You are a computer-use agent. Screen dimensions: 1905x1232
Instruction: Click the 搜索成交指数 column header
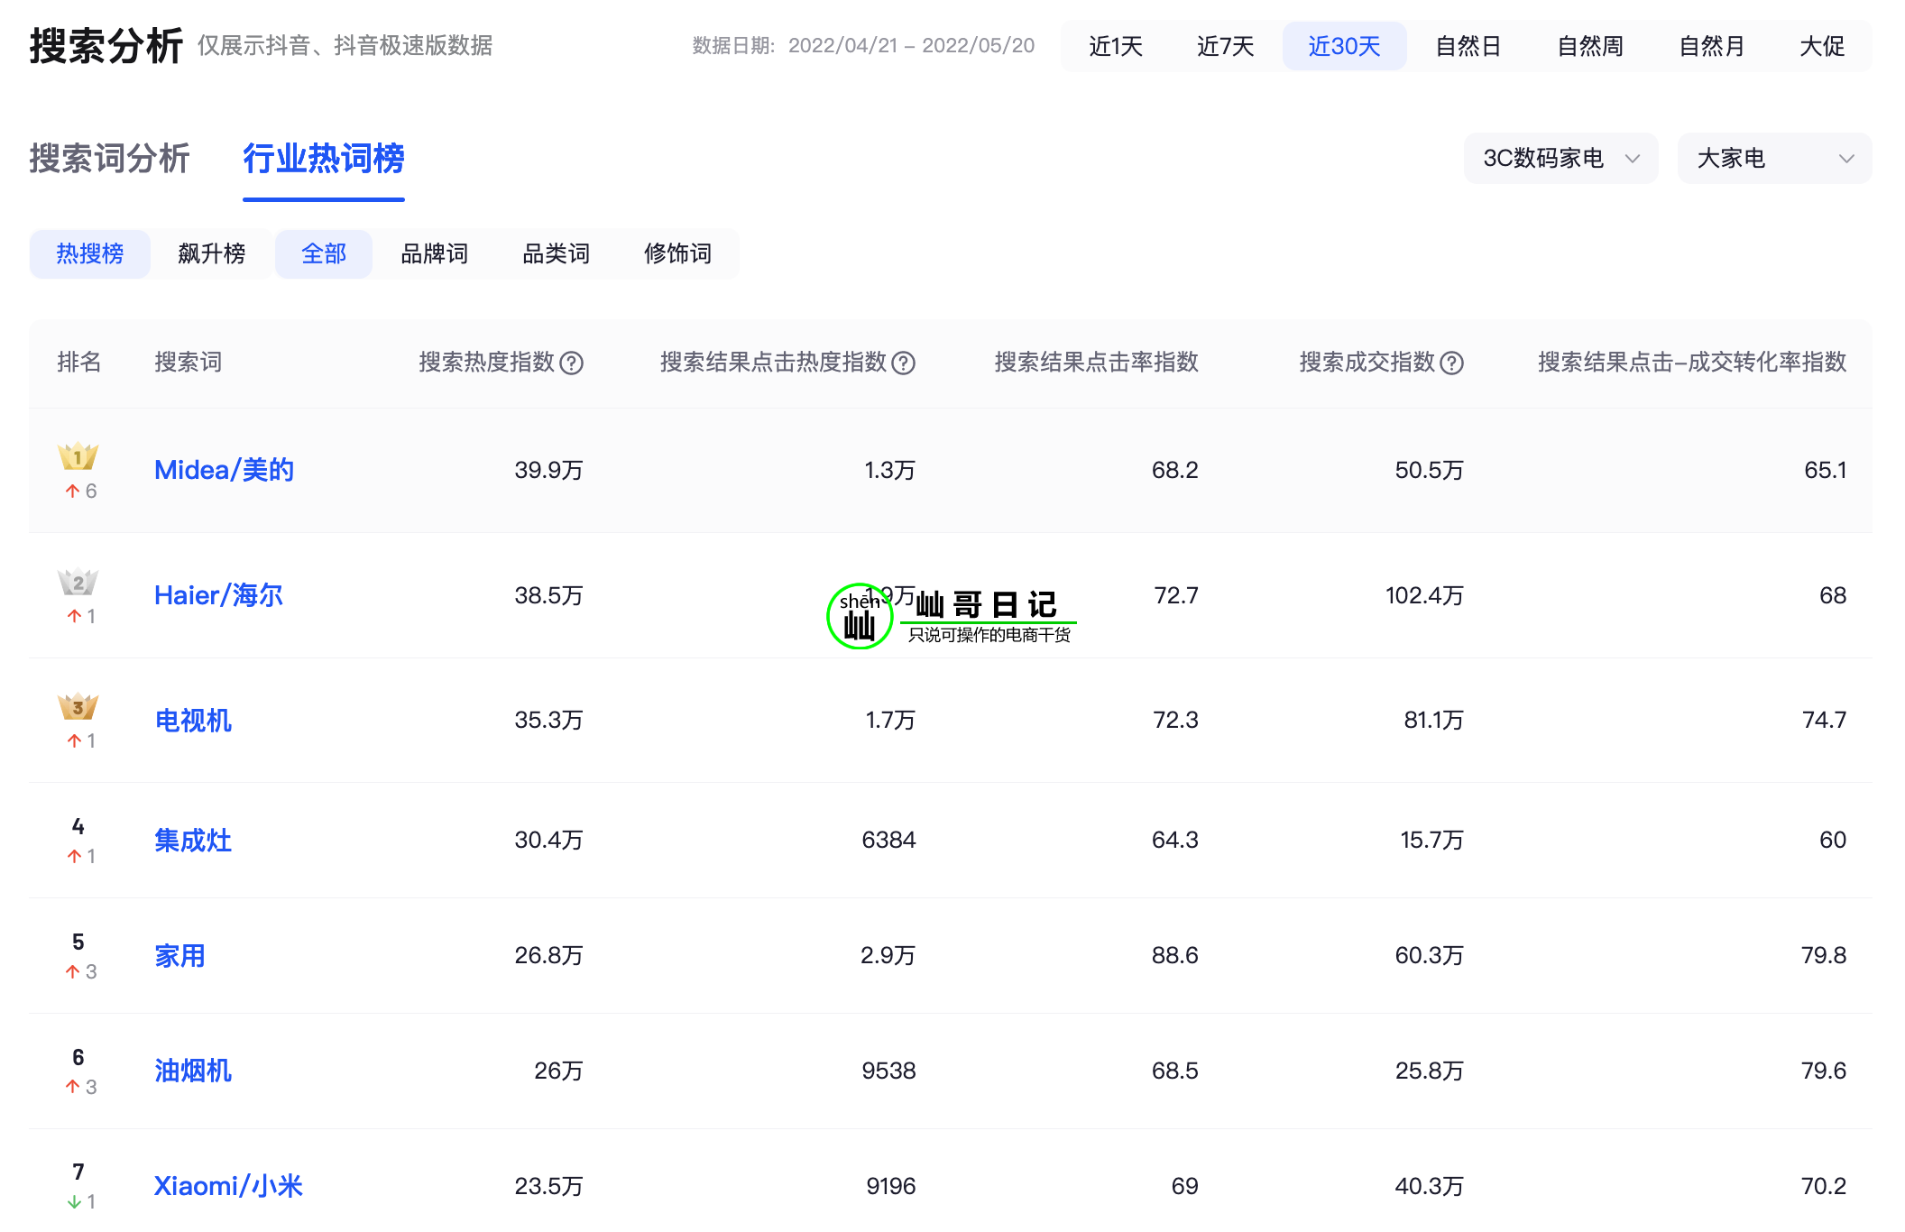coord(1367,363)
